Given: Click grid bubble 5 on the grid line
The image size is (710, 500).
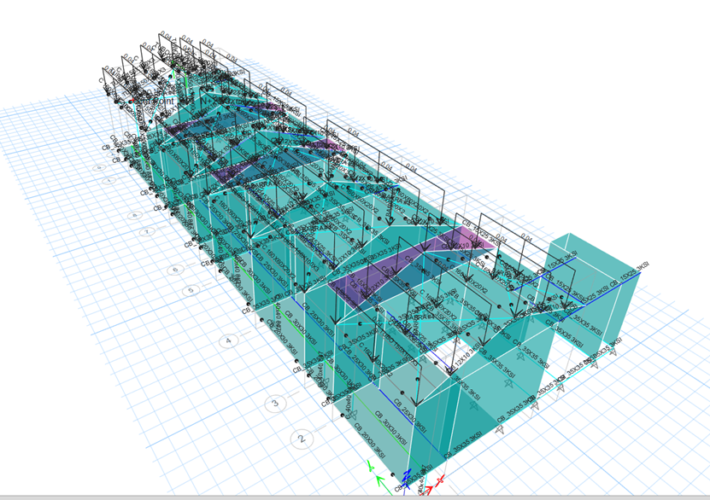Looking at the screenshot, I should click(190, 289).
